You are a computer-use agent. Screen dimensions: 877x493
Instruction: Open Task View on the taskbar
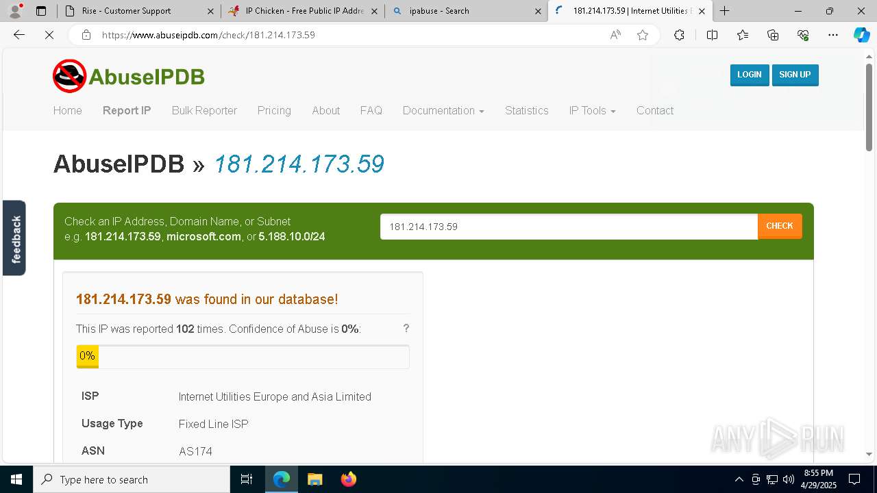[x=247, y=479]
